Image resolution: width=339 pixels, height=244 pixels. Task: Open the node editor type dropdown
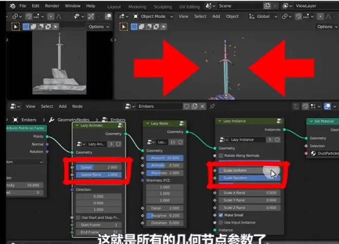pos(15,106)
